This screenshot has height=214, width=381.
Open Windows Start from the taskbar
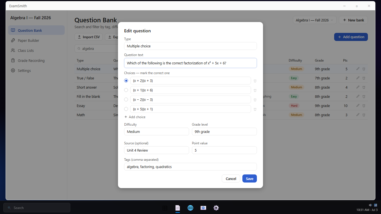[165, 208]
